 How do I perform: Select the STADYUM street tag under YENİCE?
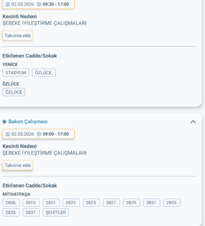16,73
